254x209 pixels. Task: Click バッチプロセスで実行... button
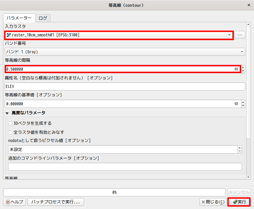point(56,202)
